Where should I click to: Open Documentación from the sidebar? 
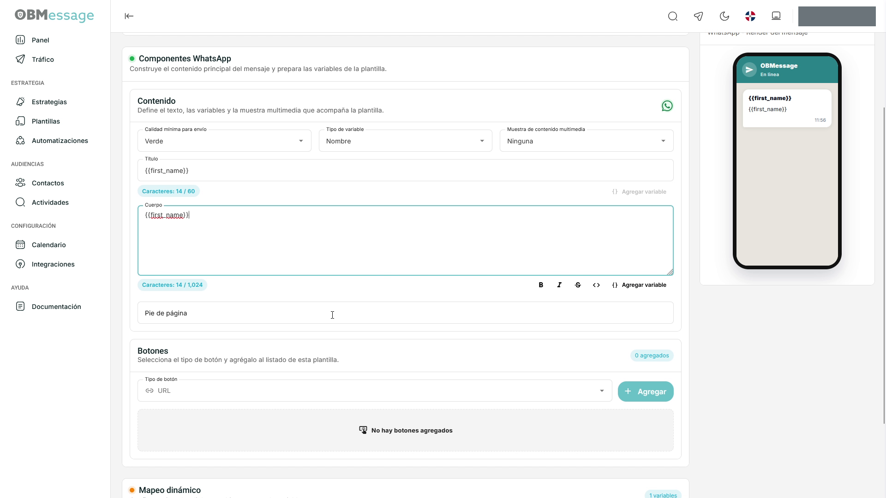point(55,307)
